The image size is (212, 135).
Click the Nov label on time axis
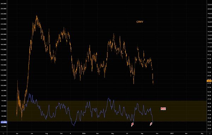pyautogui.click(x=157, y=134)
